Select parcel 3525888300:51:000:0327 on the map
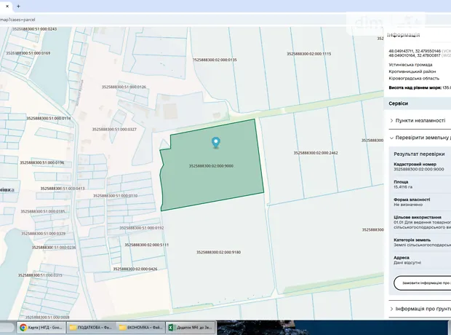451x335 pixels. click(114, 129)
